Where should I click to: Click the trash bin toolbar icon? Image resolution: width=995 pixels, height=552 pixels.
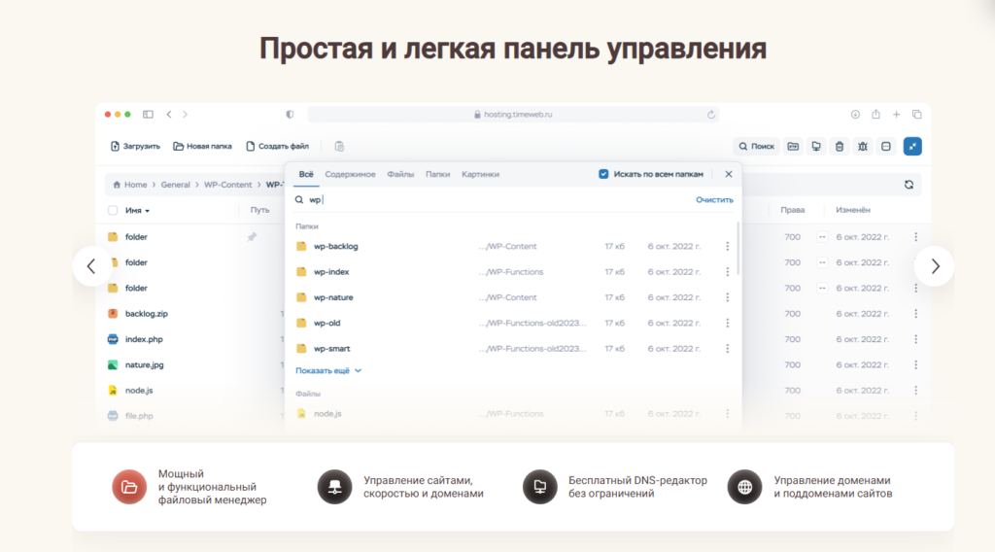coord(840,147)
